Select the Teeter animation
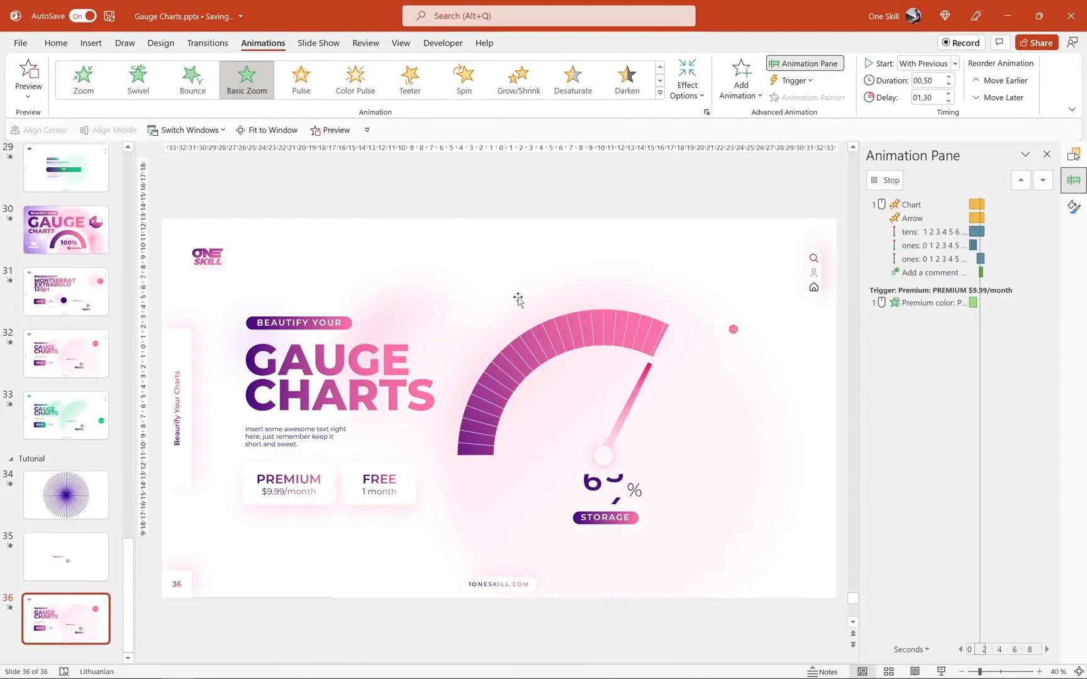Viewport: 1087px width, 679px height. point(410,79)
